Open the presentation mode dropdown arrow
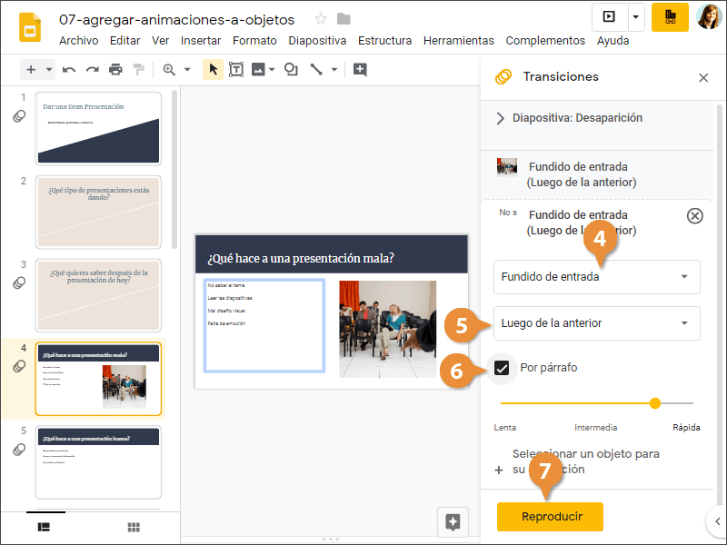727x545 pixels. click(x=636, y=16)
